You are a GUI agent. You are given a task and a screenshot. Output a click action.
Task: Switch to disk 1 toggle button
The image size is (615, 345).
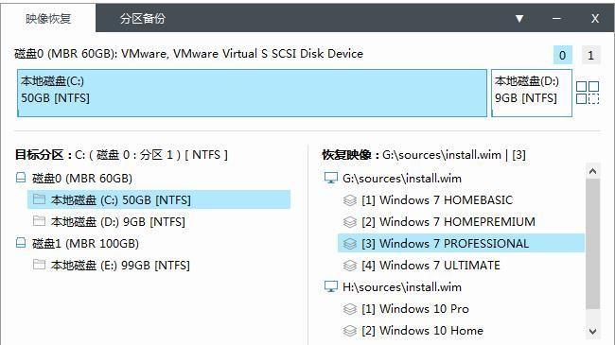click(590, 55)
